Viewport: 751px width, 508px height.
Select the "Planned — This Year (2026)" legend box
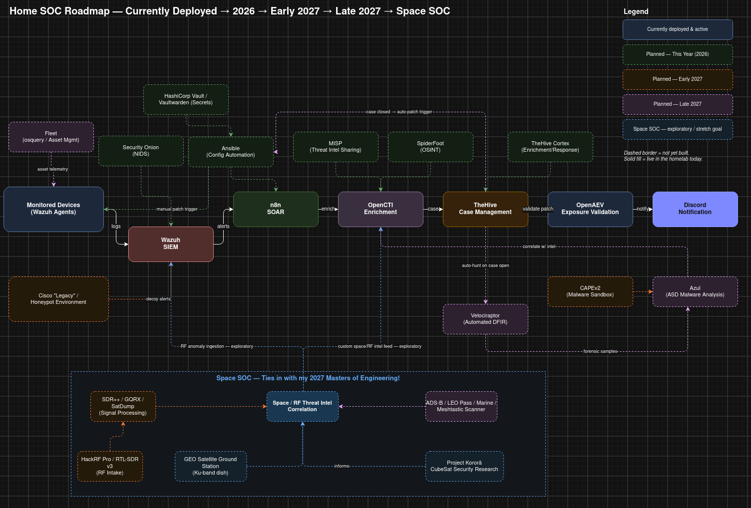(x=678, y=54)
